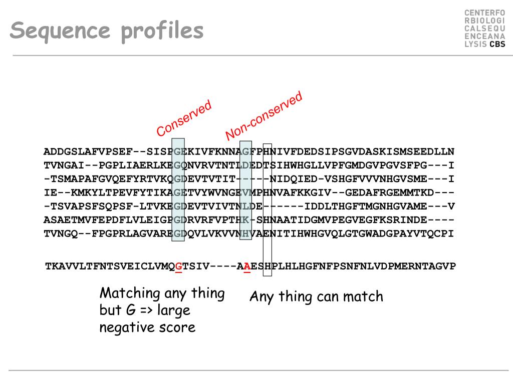Click the Center for Biological Sequence Analysis CBS logo
This screenshot has height=384, width=513.
tap(484, 28)
